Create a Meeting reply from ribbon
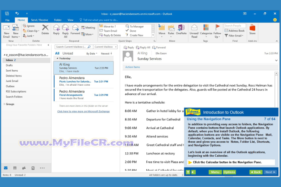This screenshot has height=187, width=281. pyautogui.click(x=88, y=28)
